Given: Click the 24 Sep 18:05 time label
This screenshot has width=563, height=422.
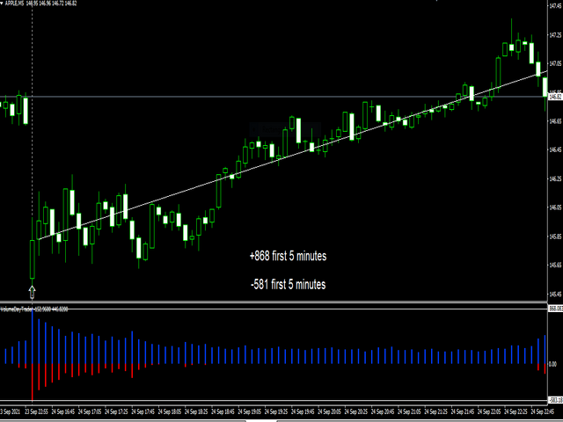Looking at the screenshot, I should point(170,411).
